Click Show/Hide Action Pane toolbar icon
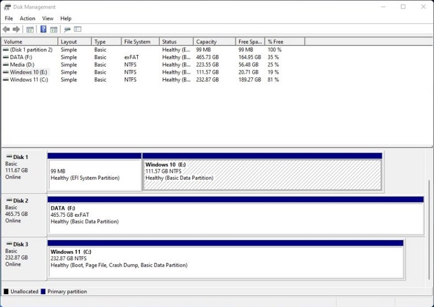The image size is (434, 307). tap(54, 29)
